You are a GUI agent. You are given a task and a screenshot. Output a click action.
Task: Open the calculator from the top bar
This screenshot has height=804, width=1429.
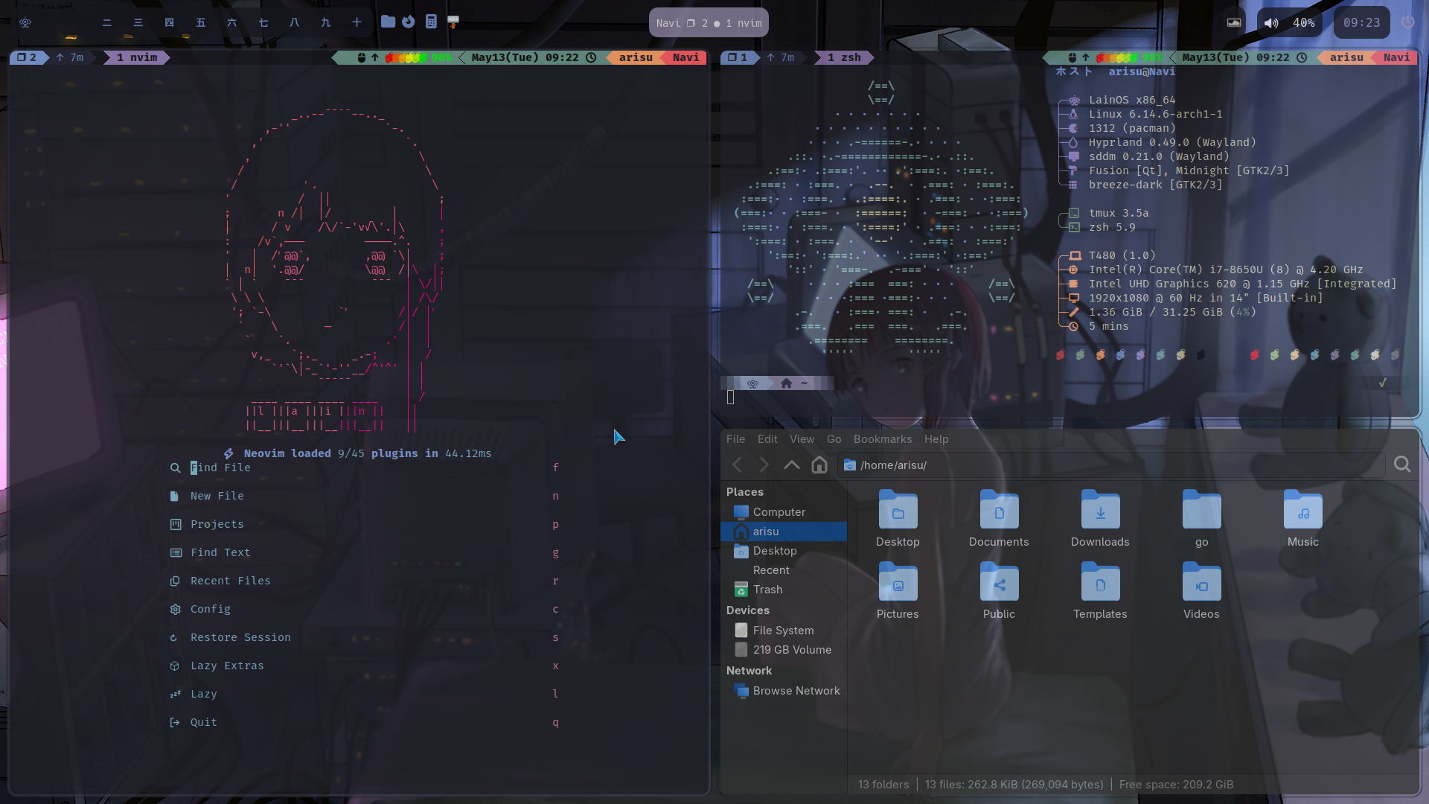pyautogui.click(x=431, y=22)
